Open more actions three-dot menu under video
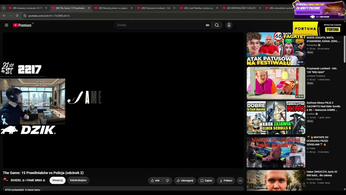This screenshot has width=346, height=195. 240,181
